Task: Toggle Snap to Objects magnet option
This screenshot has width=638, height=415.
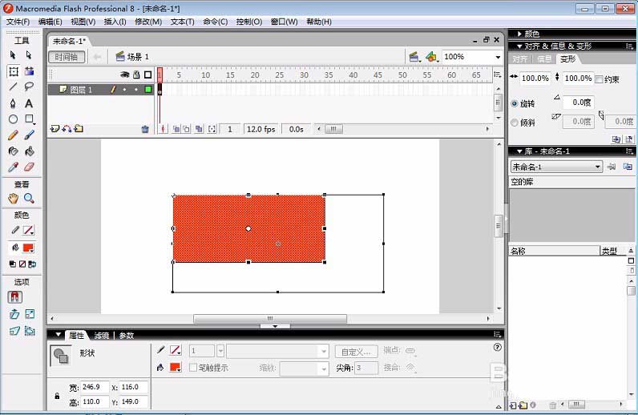Action: [15, 297]
